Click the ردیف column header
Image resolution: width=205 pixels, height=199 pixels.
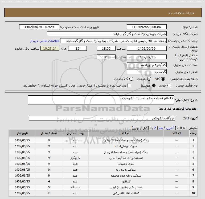pos(193,133)
